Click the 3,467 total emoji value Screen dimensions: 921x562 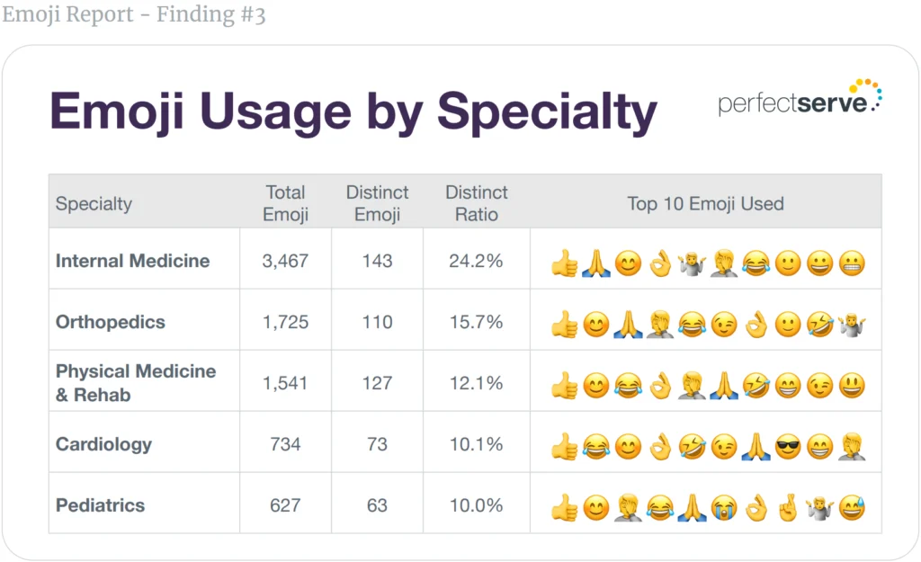click(285, 261)
